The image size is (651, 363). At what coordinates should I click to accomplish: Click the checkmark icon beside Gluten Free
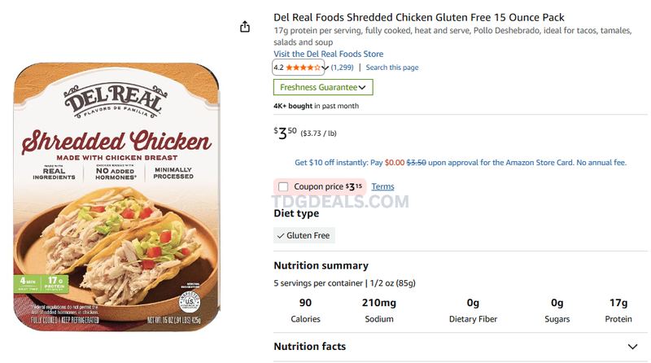[x=281, y=235]
